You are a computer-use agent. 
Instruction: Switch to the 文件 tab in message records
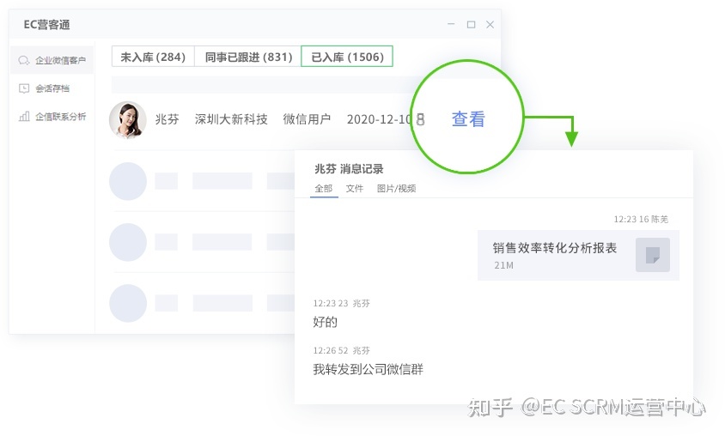click(x=355, y=189)
